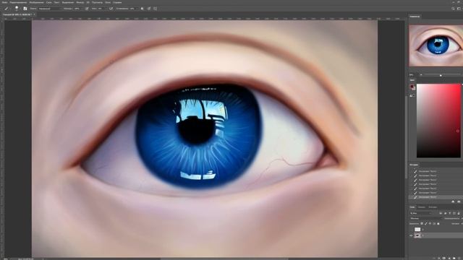
Task: Filter layers by adjustment layers icon
Action: pyautogui.click(x=446, y=213)
